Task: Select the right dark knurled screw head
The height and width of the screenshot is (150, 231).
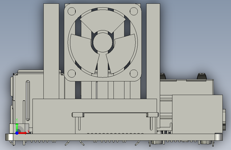Action: tap(202, 76)
